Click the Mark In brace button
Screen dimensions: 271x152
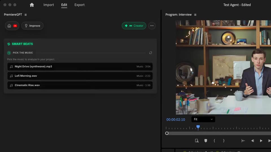214,141
